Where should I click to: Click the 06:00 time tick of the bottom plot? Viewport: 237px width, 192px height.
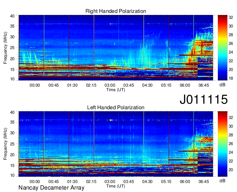[185, 182]
